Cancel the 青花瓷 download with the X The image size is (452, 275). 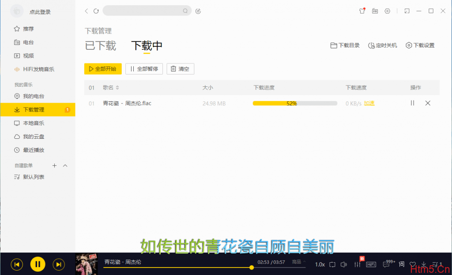click(x=428, y=103)
